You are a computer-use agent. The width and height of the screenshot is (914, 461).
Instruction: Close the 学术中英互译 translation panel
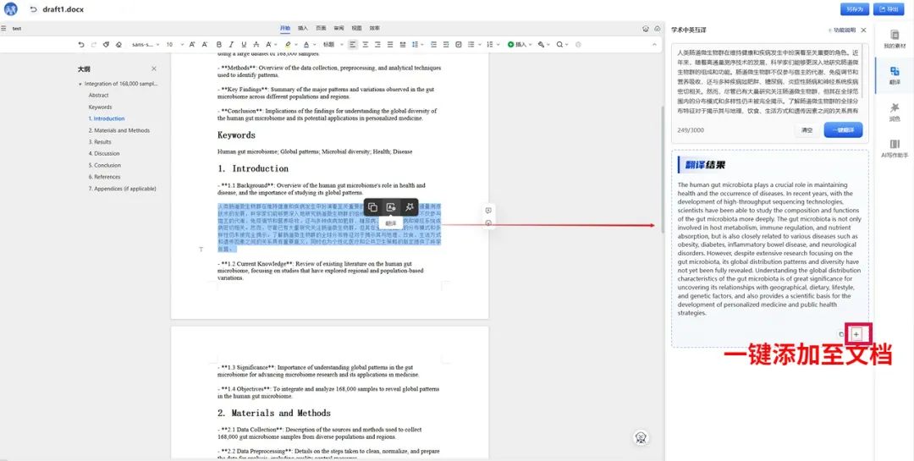point(863,30)
